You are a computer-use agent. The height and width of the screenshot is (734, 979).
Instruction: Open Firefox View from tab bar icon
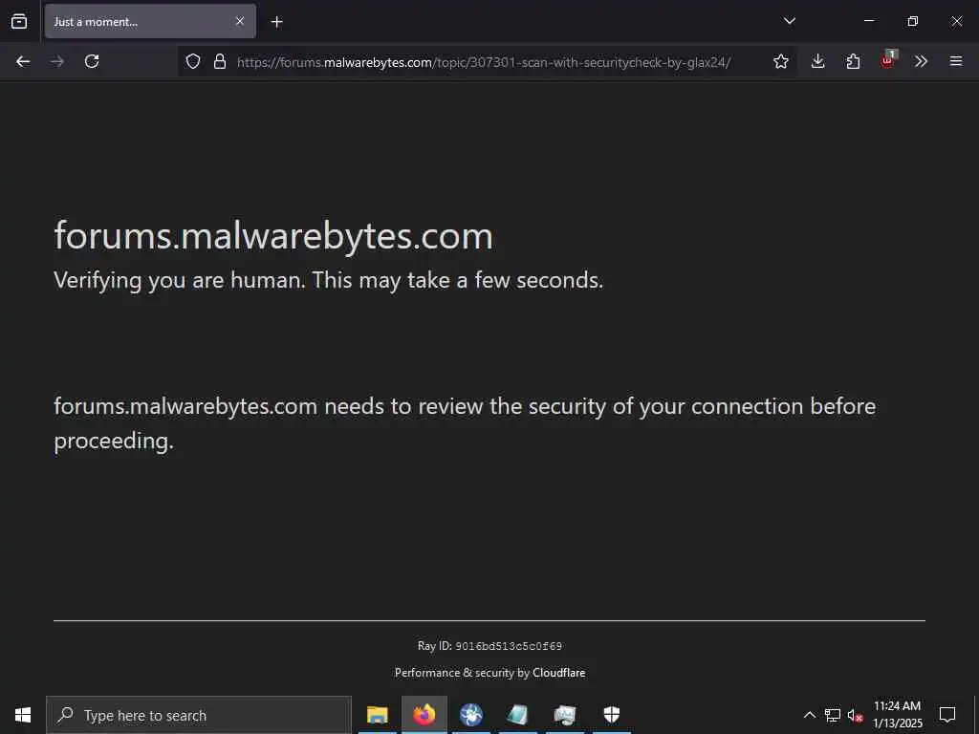(19, 21)
